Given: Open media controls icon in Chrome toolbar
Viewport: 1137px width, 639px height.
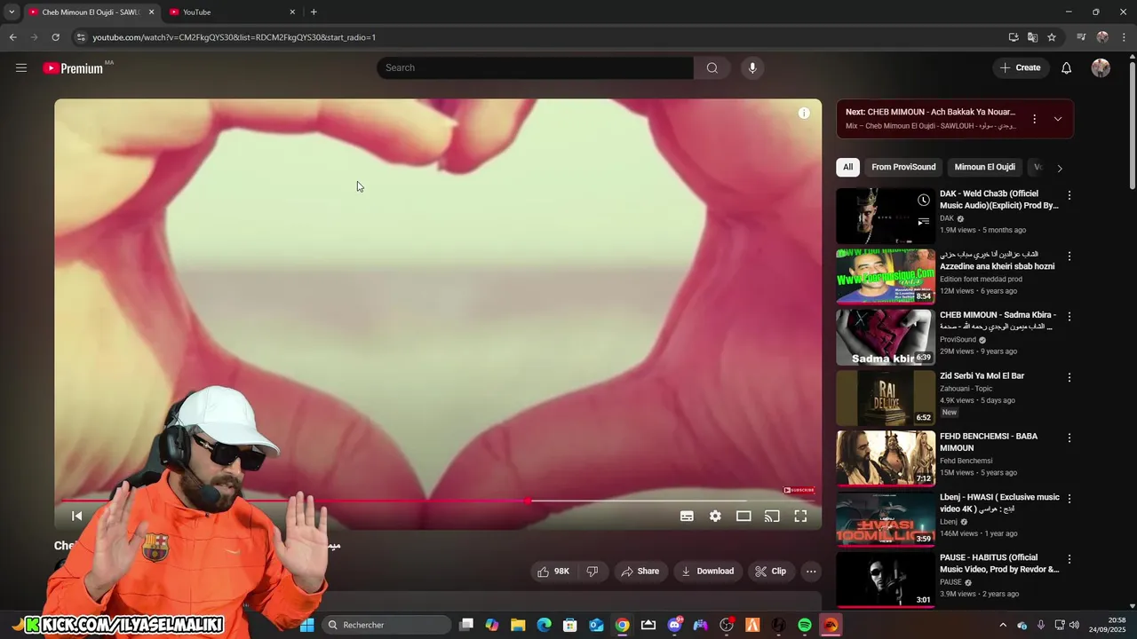Looking at the screenshot, I should (x=1081, y=37).
